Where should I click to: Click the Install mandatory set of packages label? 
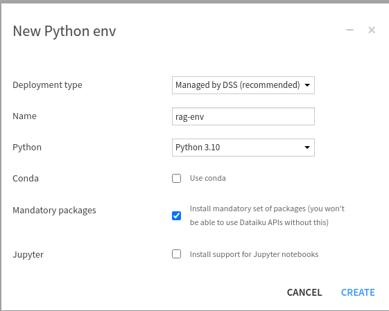click(x=267, y=215)
